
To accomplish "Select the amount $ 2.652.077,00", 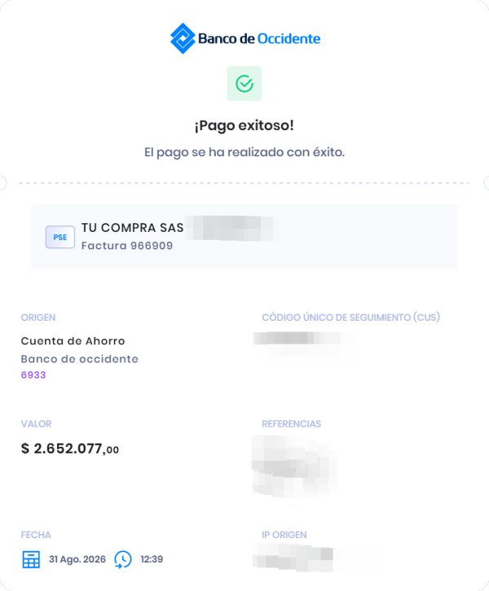I will (70, 449).
